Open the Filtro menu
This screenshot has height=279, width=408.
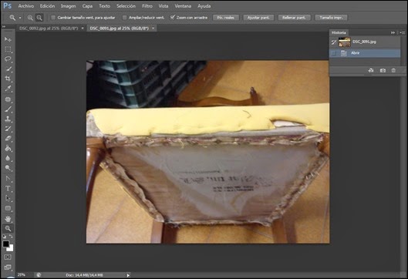pos(147,6)
